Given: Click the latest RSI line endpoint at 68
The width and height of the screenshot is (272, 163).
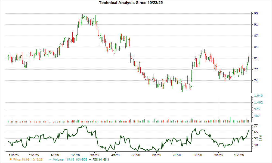Looking at the screenshot, I should [249, 130].
